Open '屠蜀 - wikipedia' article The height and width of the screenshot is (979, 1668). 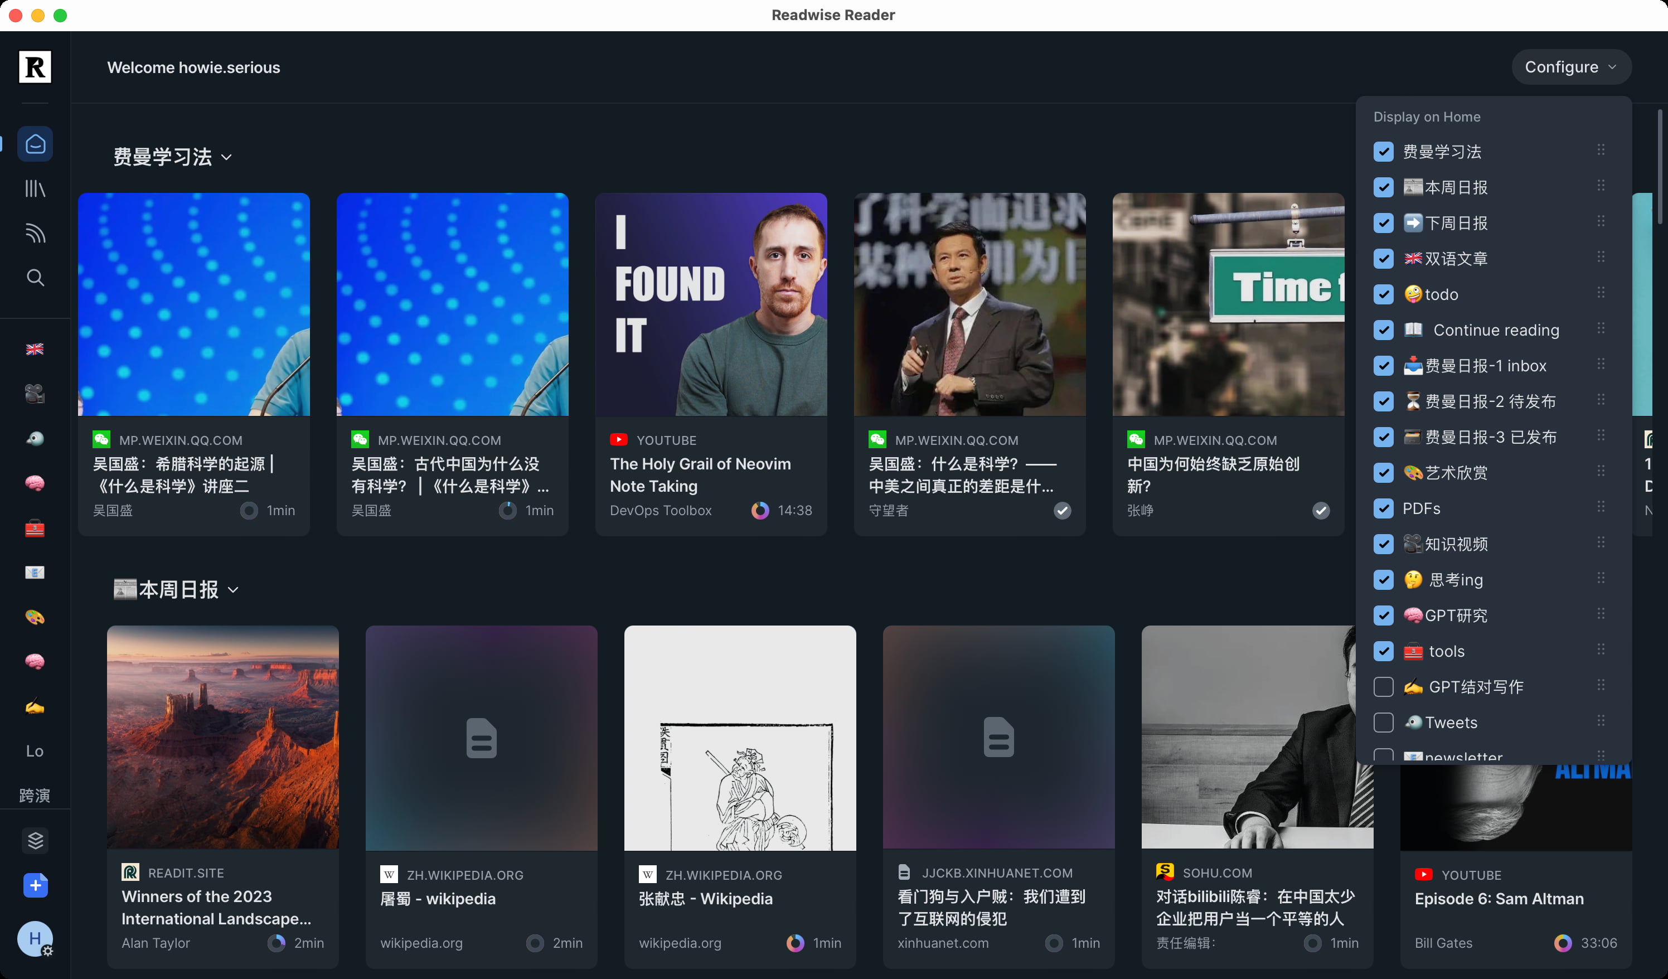point(438,898)
